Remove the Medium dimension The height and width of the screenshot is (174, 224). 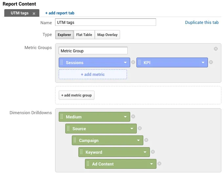click(x=133, y=116)
